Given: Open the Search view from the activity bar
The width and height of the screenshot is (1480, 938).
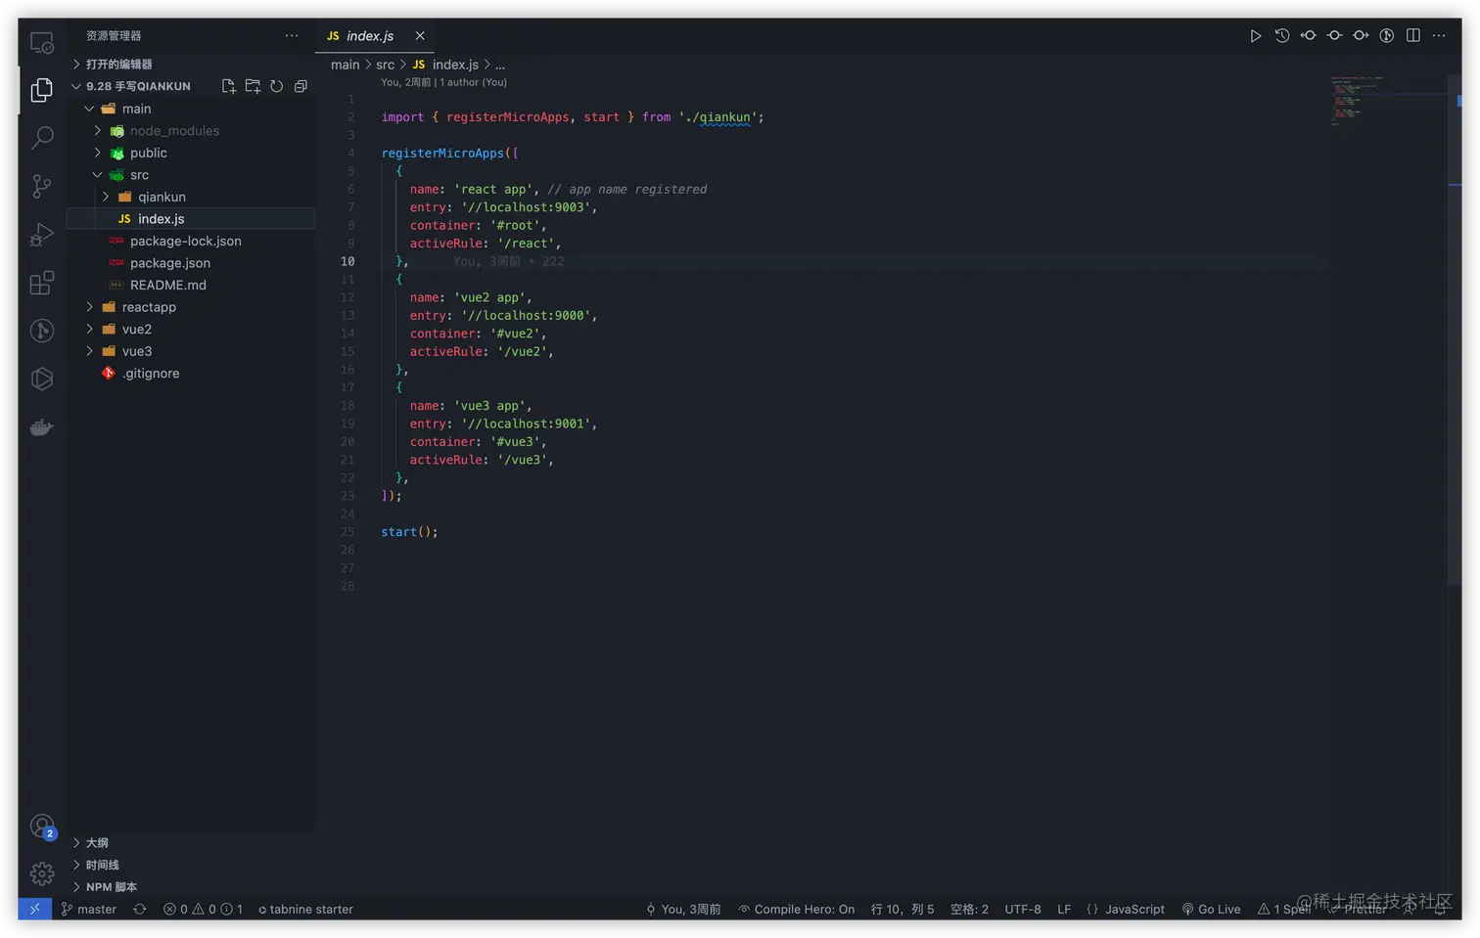Looking at the screenshot, I should click(42, 138).
